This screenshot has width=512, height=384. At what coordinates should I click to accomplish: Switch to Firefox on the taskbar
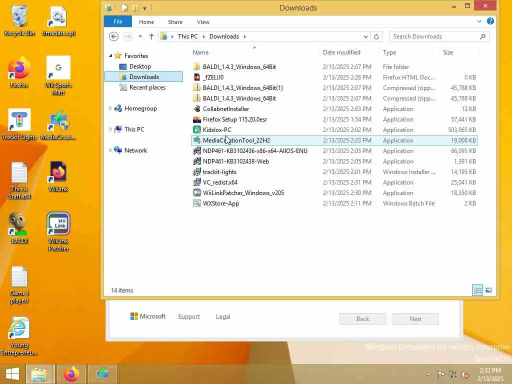pos(71,374)
